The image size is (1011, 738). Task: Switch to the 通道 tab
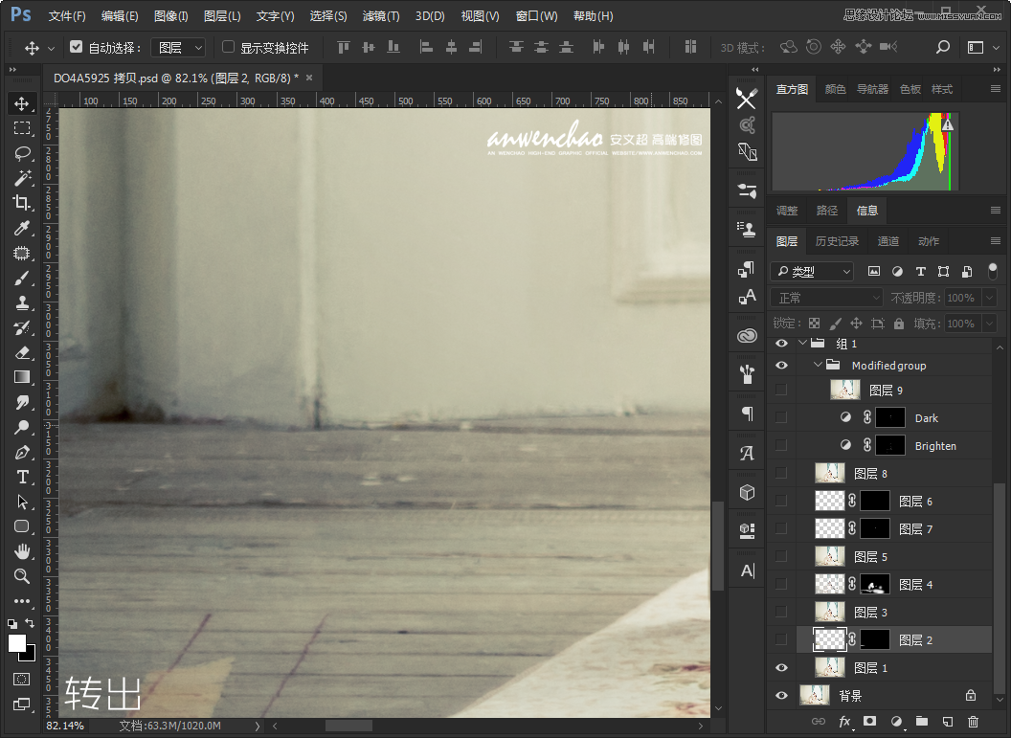tap(888, 240)
